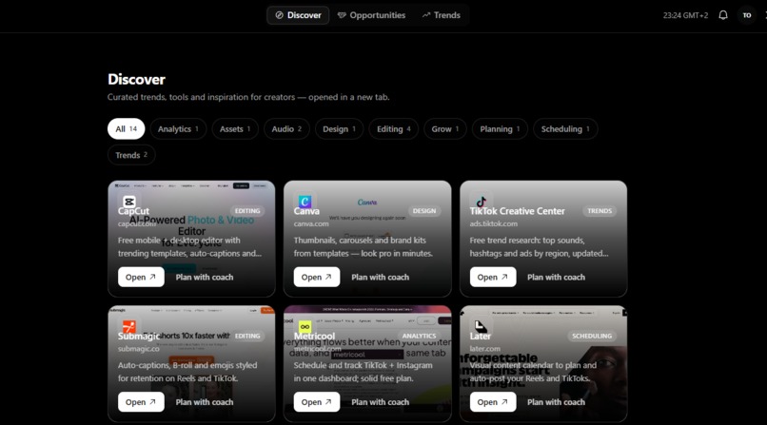
Task: Click the canva.com domain text
Action: click(x=311, y=223)
